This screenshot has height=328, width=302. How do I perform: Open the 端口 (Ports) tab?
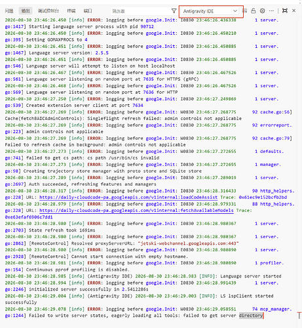pyautogui.click(x=88, y=10)
